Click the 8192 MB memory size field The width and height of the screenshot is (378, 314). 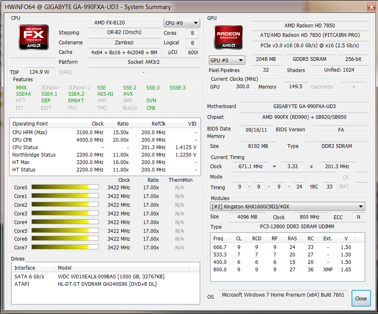pyautogui.click(x=258, y=146)
